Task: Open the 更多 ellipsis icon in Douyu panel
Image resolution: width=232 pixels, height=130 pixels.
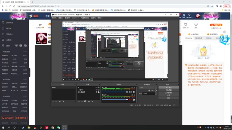Action: pos(196,25)
